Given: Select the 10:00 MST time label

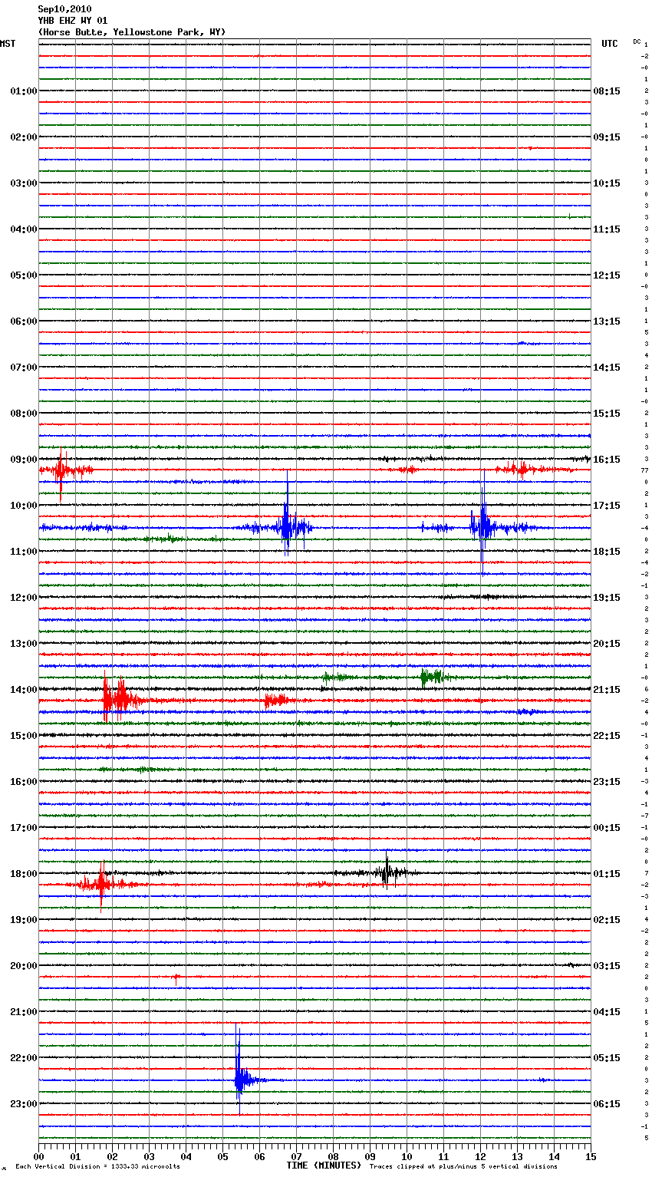Looking at the screenshot, I should point(24,506).
